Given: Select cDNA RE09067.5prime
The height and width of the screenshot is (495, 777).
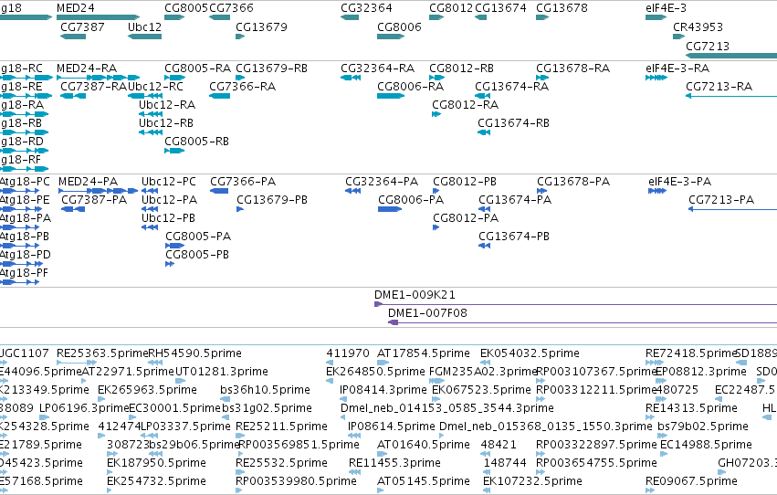Looking at the screenshot, I should point(650,490).
